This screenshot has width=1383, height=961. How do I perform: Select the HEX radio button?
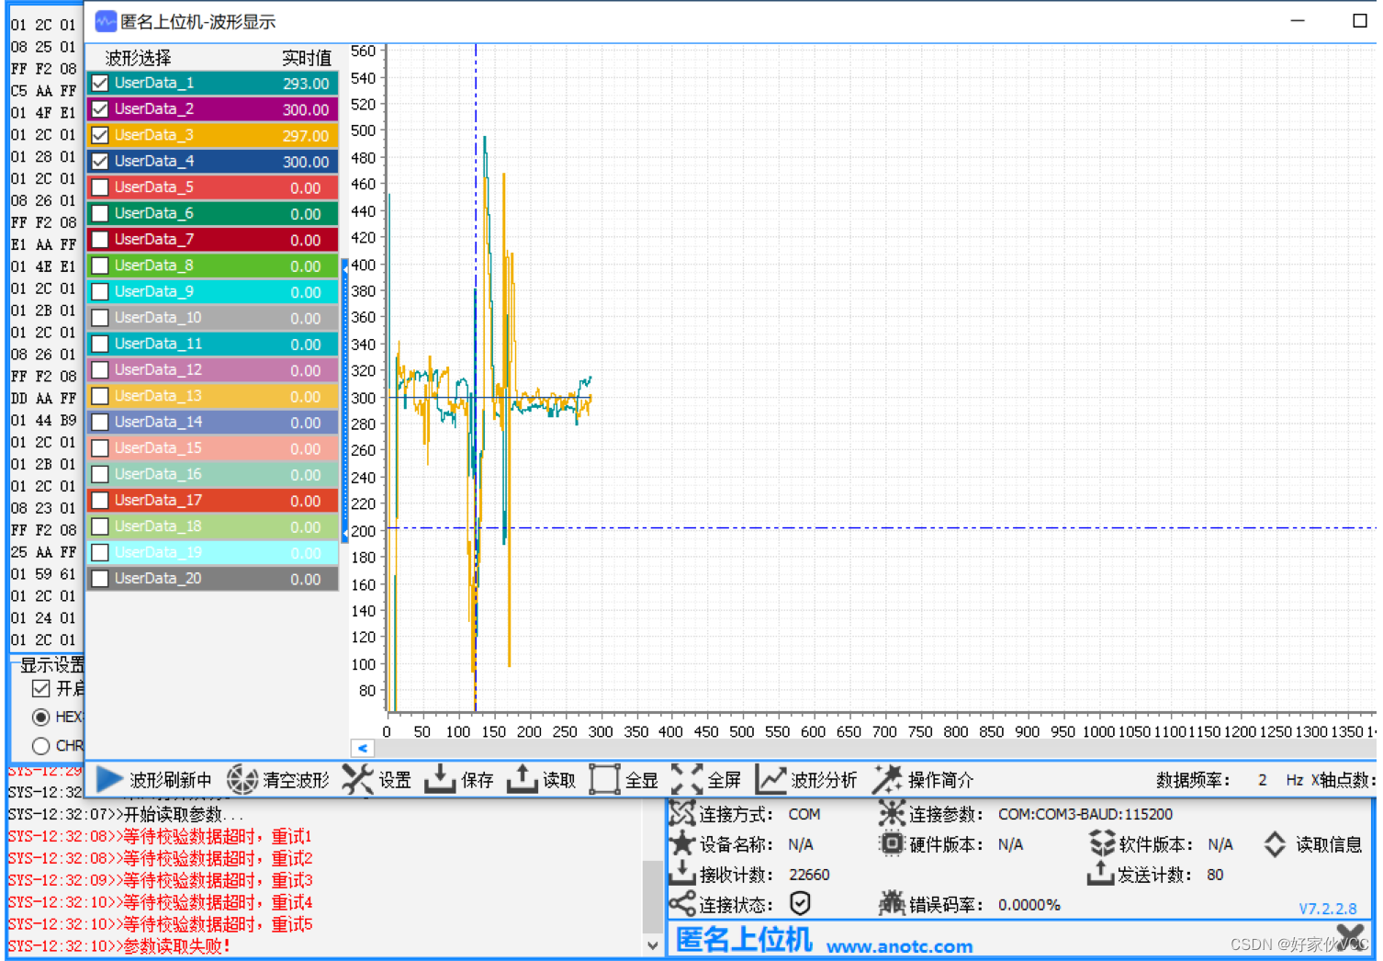click(40, 717)
